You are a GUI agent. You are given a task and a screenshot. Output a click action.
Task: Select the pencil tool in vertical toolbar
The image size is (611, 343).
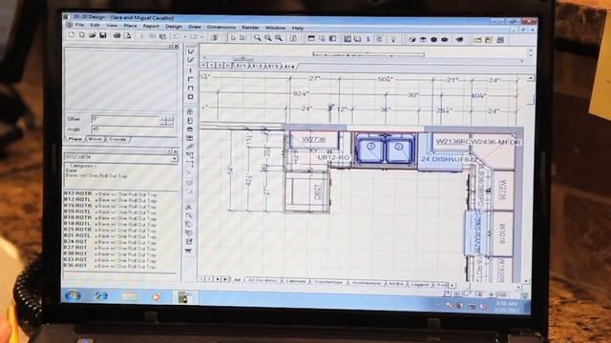(190, 147)
